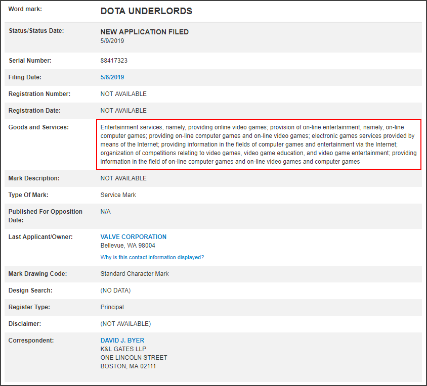The width and height of the screenshot is (427, 386).
Task: Open the DAVID J. BYER correspondent link
Action: click(122, 341)
